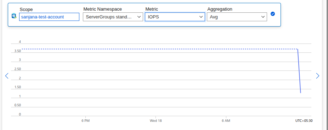Screen dimensions: 328x130
Task: Click the Wed 18 axis label
Action: (155, 120)
